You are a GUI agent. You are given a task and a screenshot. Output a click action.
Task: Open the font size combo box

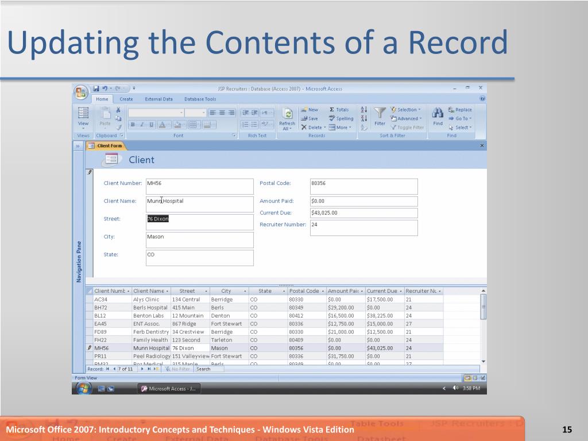195,113
